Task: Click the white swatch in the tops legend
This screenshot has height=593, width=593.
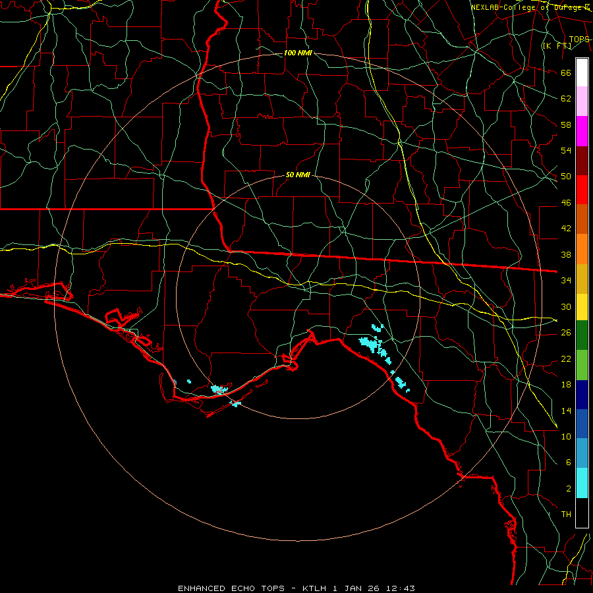Action: point(582,72)
